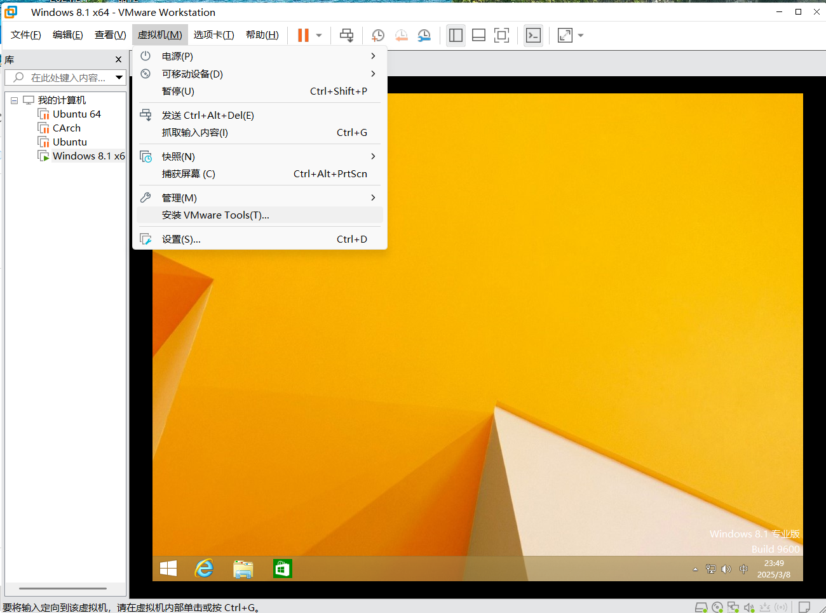
Task: Expand the 快照(N) submenu
Action: pyautogui.click(x=259, y=156)
